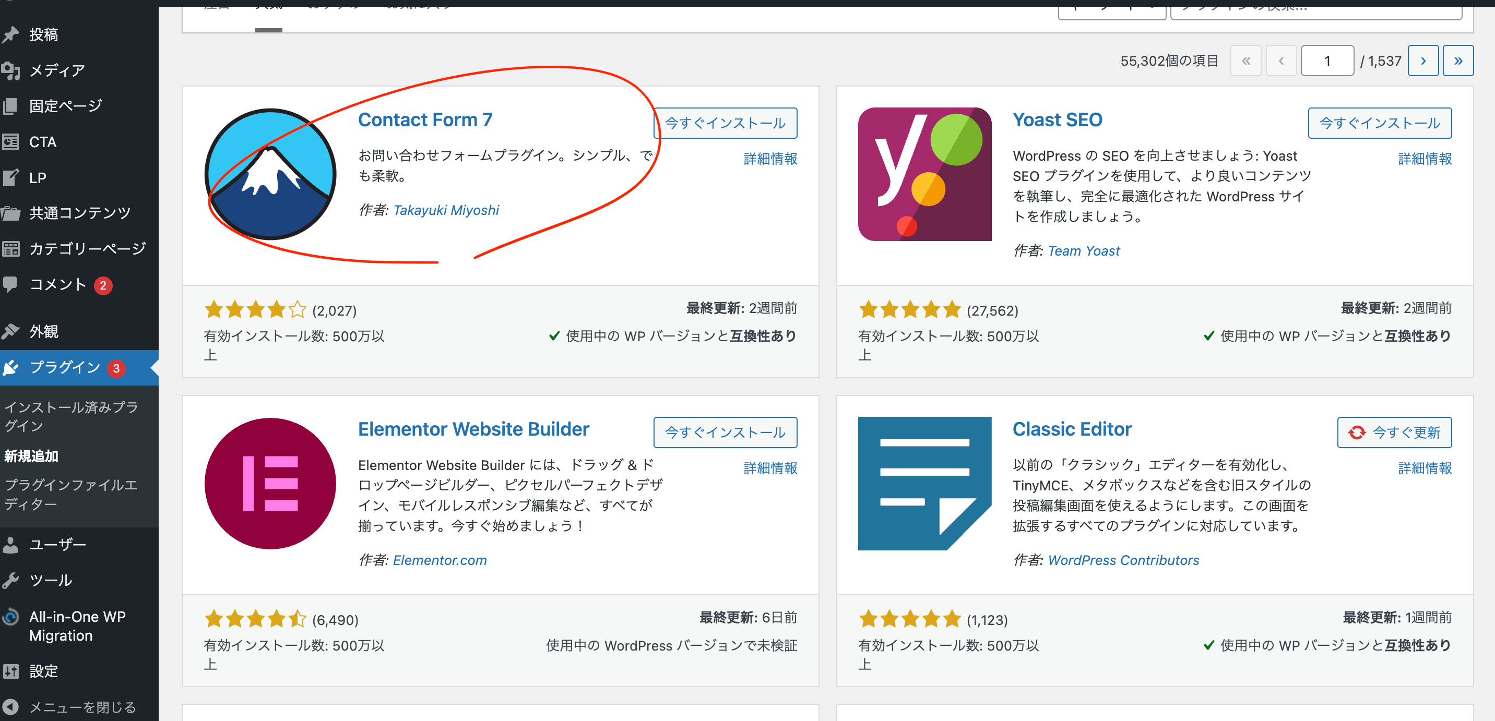Click the All-in-One WP Migration icon
Screen dimensions: 1495x721
click(10, 617)
